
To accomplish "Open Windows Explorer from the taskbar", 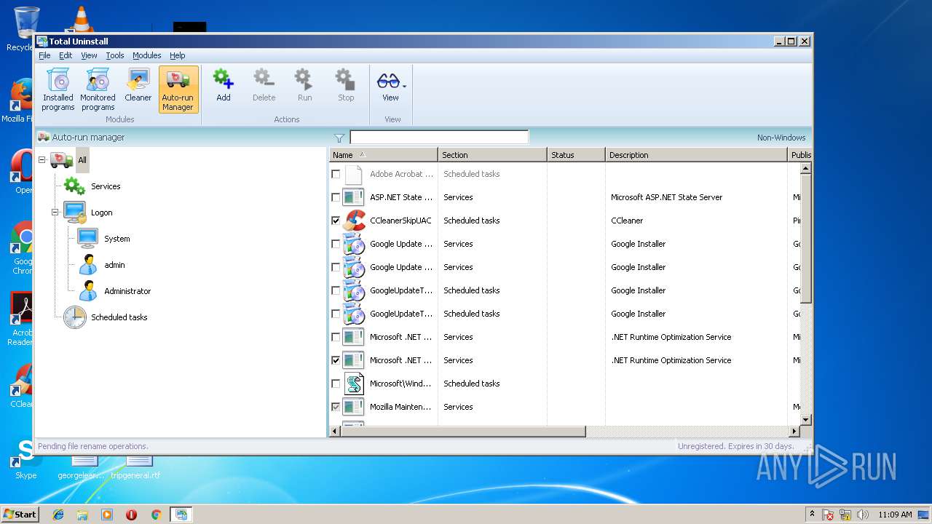I will pyautogui.click(x=82, y=515).
